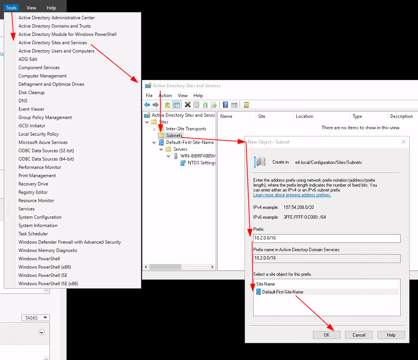
Task: Click the Servers folder icon in the tree
Action: pyautogui.click(x=168, y=149)
